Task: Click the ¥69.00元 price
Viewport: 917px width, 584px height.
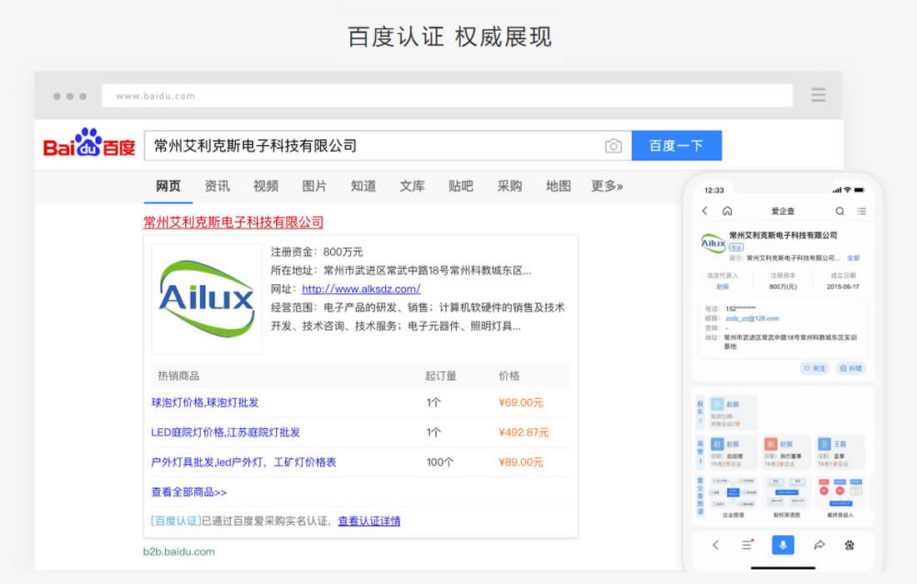Action: 520,402
